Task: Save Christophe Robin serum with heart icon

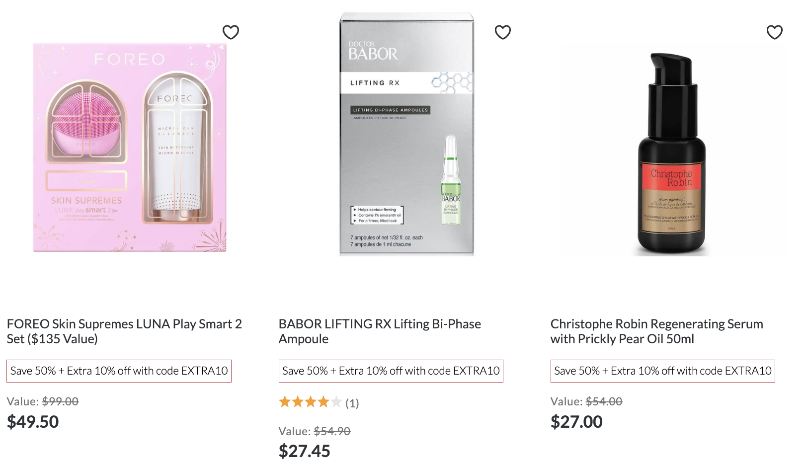Action: (775, 32)
